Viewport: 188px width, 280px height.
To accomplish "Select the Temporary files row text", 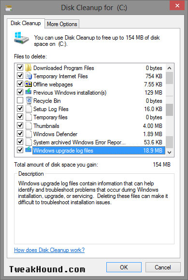I will click(x=50, y=117).
